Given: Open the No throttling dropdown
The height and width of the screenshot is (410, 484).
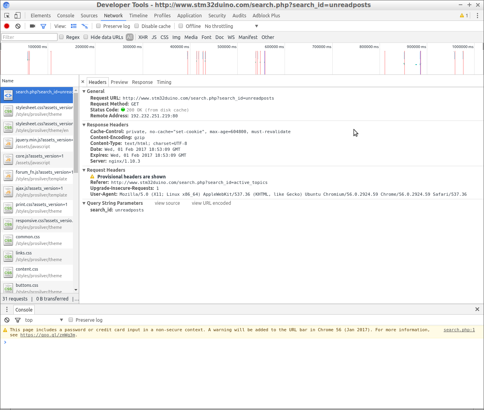Looking at the screenshot, I should click(x=231, y=26).
